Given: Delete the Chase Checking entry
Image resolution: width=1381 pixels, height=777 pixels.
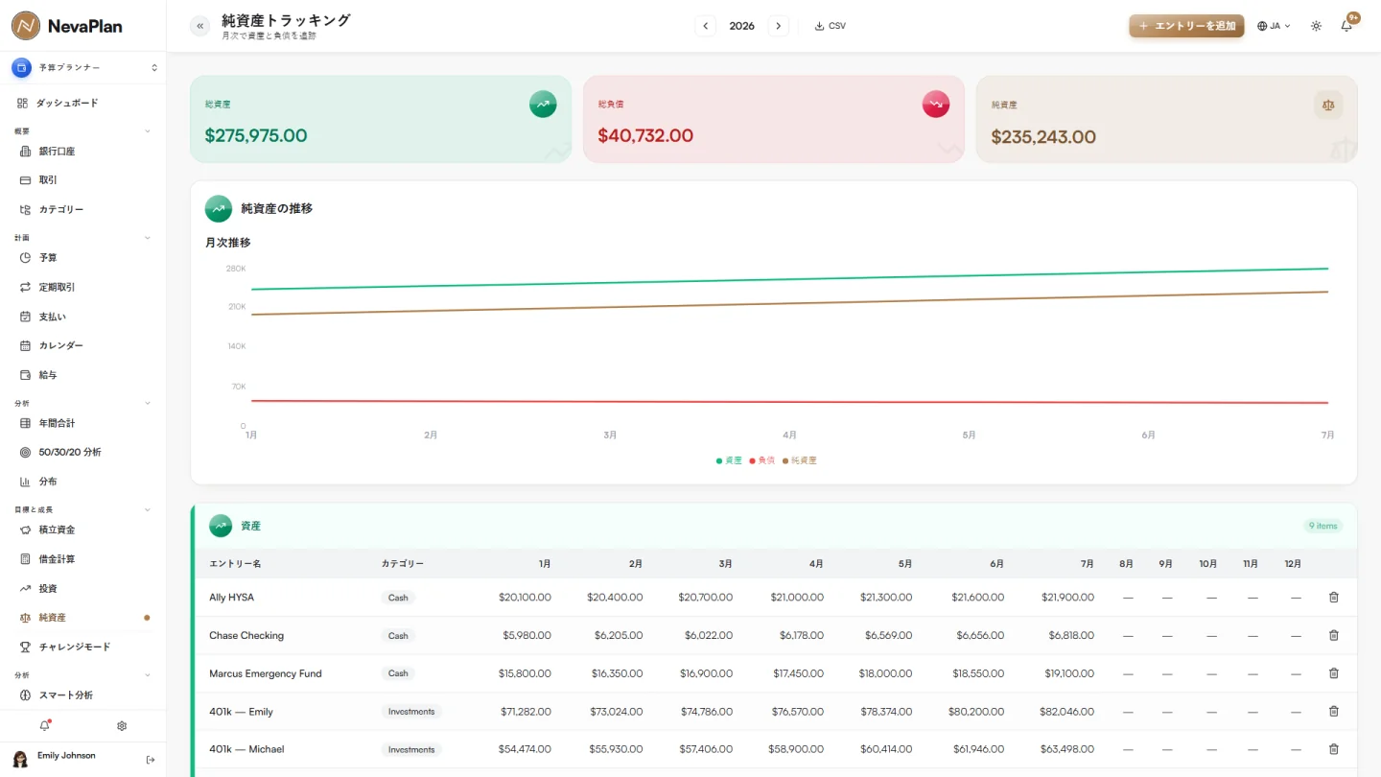Looking at the screenshot, I should [1333, 635].
